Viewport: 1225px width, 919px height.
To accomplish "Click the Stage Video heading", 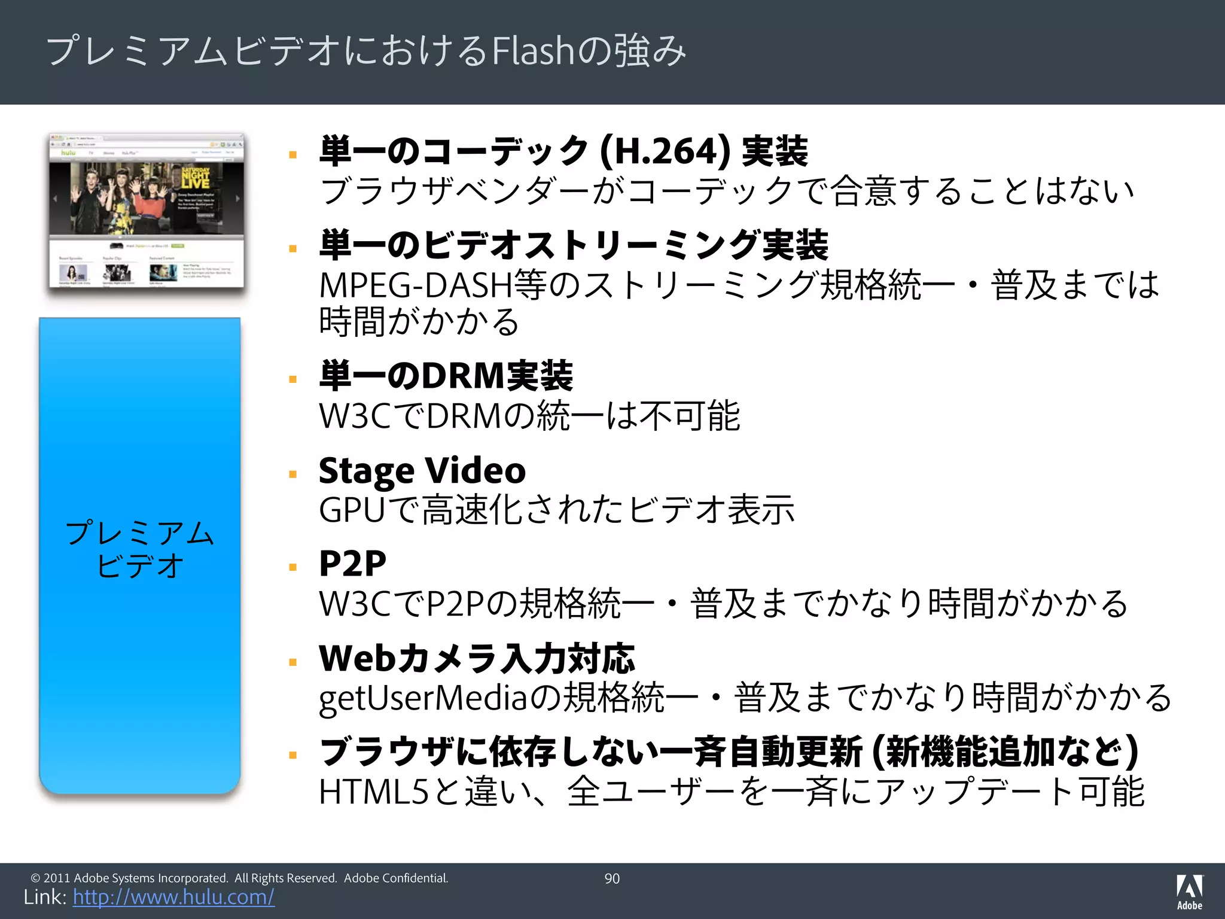I will pos(422,471).
